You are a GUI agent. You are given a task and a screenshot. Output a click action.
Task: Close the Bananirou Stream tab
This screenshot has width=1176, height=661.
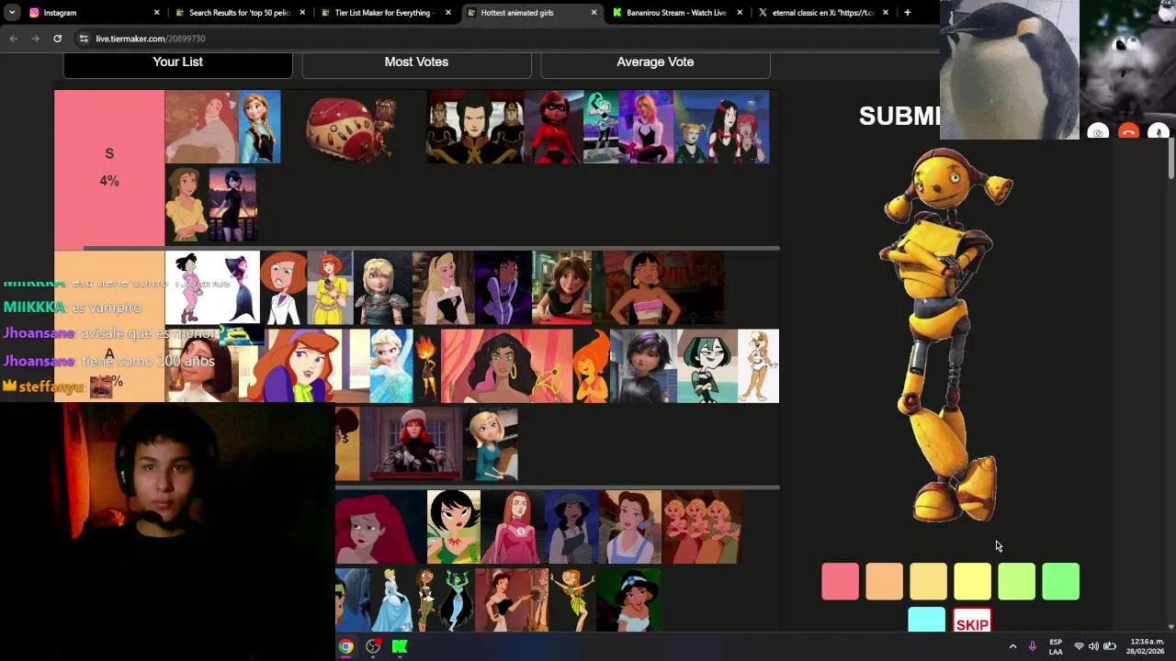(740, 13)
